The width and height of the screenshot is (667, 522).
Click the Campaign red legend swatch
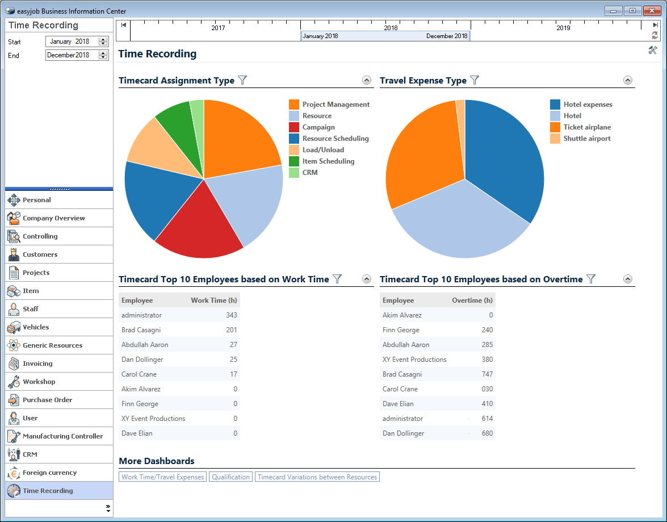[293, 127]
